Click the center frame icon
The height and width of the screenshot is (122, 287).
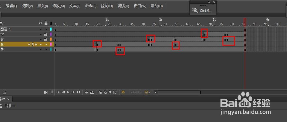[x=86, y=92]
